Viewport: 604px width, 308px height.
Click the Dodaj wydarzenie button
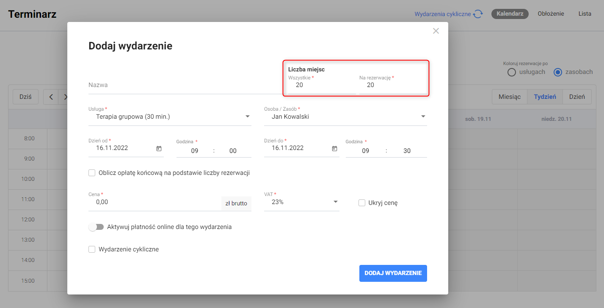[393, 273]
